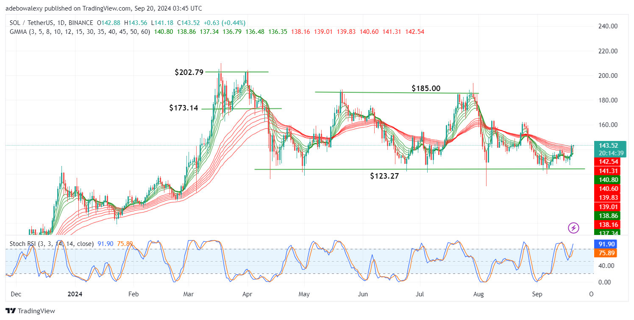Screen dimensions: 634x320
Task: Click the Stoch RSI legend value 91.90
Action: [x=106, y=244]
